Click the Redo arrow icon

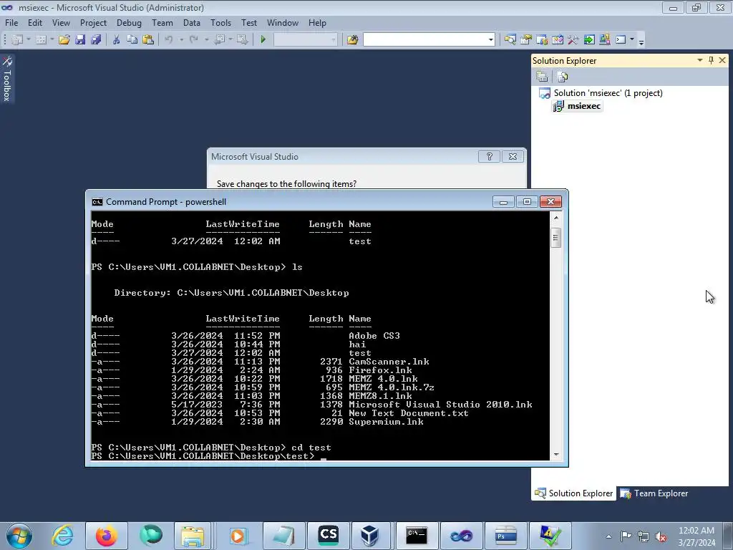193,40
